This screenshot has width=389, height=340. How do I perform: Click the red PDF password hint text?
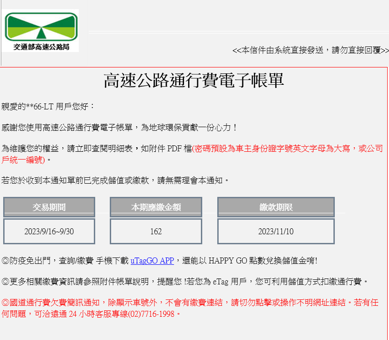192,154
